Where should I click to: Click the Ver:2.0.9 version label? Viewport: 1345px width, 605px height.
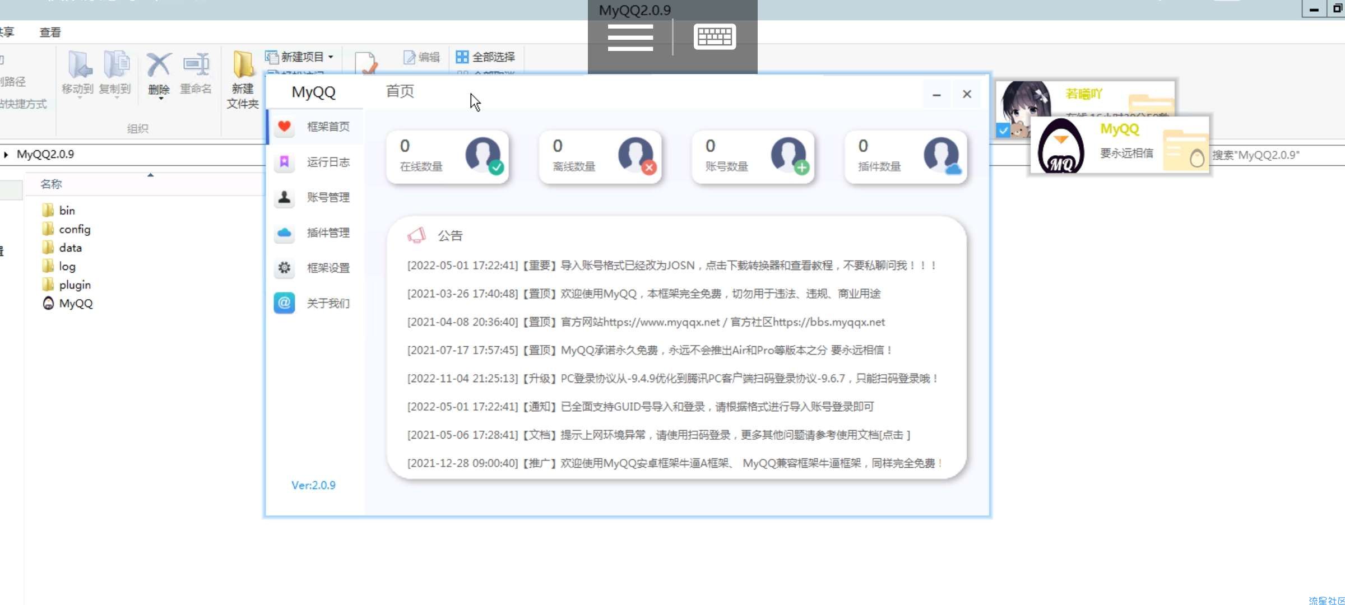coord(313,485)
